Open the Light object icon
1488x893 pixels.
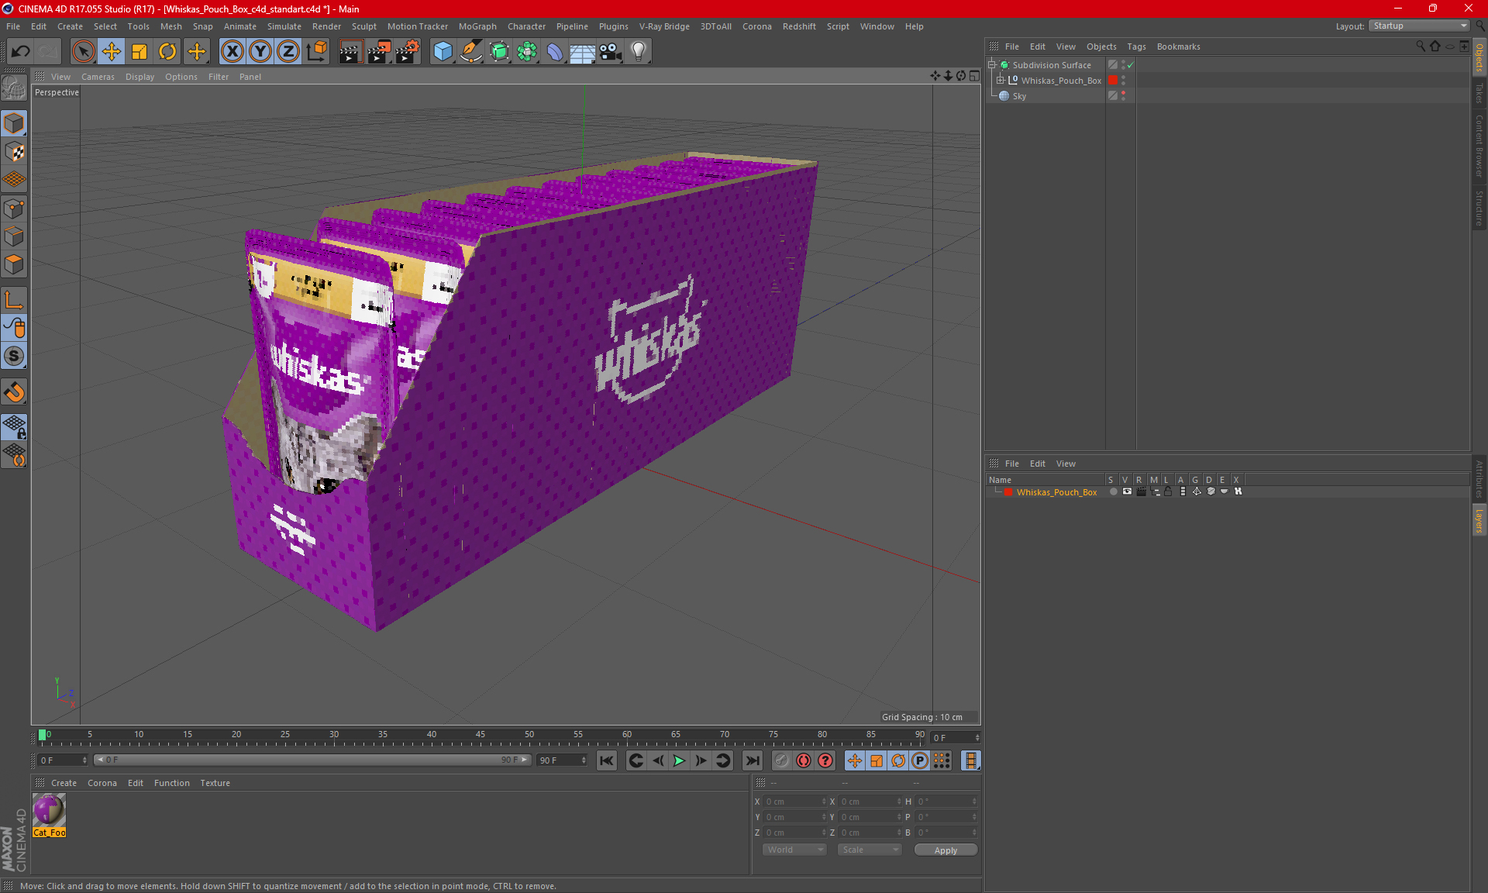click(638, 52)
